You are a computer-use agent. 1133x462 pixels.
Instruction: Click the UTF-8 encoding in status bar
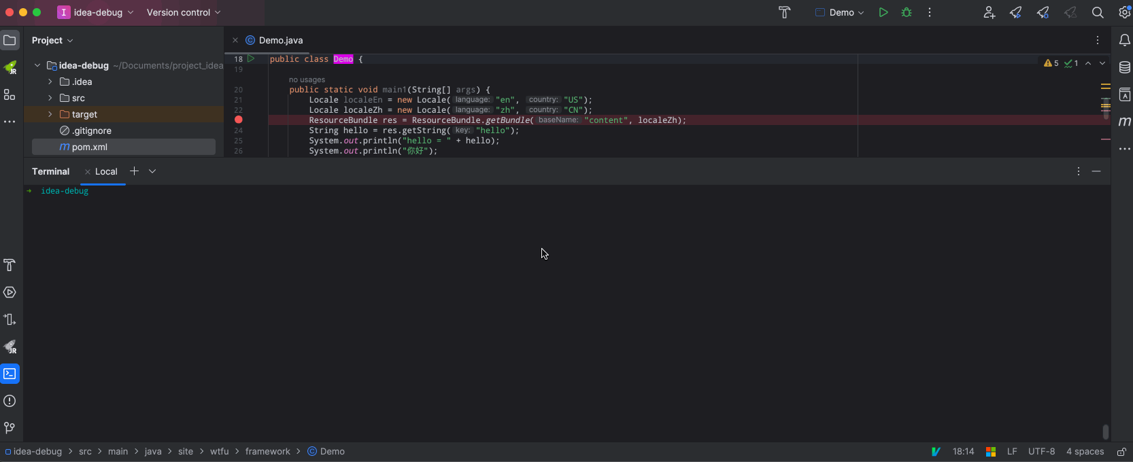[1041, 452]
